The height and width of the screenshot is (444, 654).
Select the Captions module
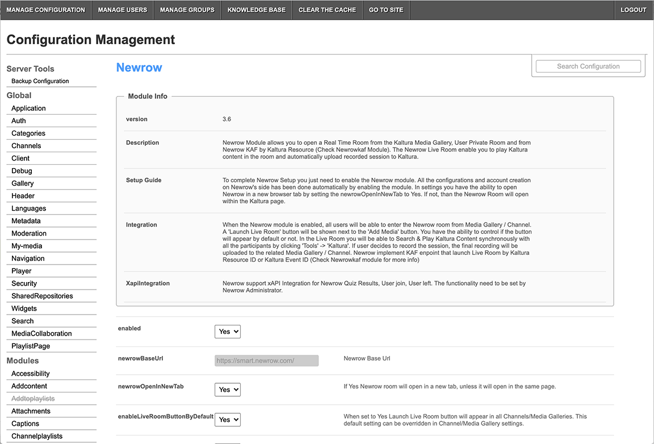click(x=26, y=424)
